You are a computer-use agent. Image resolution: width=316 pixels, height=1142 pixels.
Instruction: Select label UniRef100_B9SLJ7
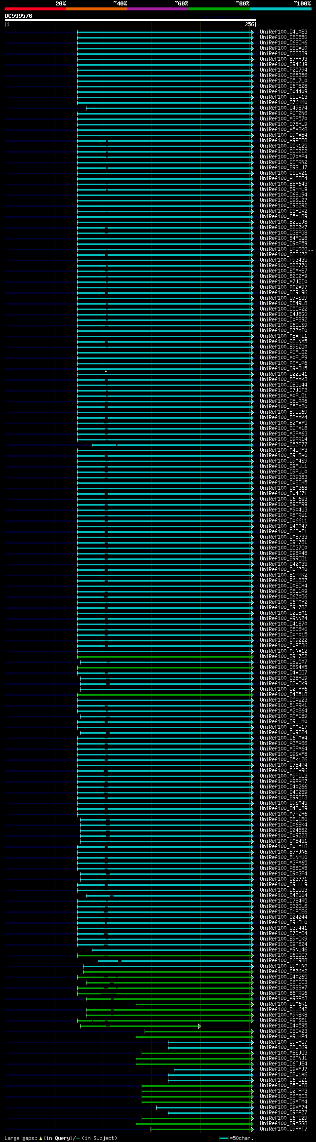click(x=283, y=168)
